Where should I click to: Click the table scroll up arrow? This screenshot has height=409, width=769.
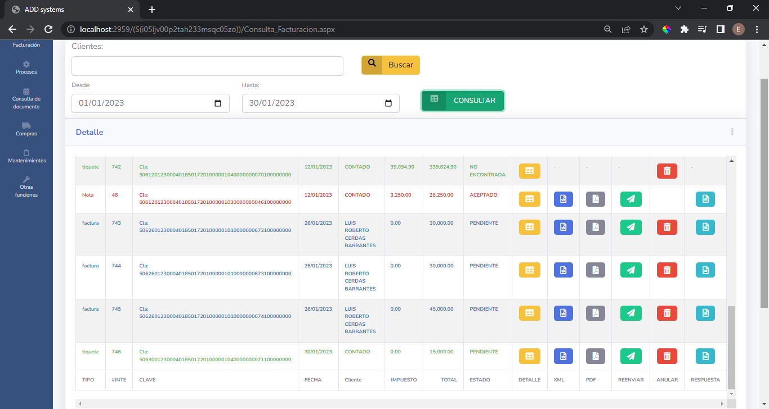731,161
